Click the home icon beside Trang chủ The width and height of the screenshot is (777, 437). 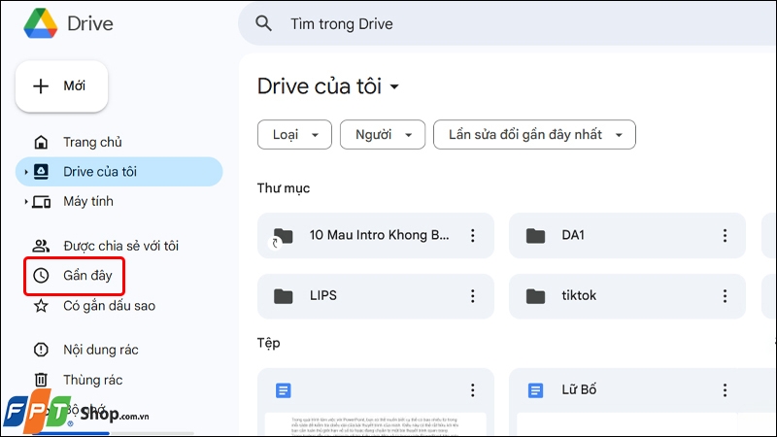(41, 143)
